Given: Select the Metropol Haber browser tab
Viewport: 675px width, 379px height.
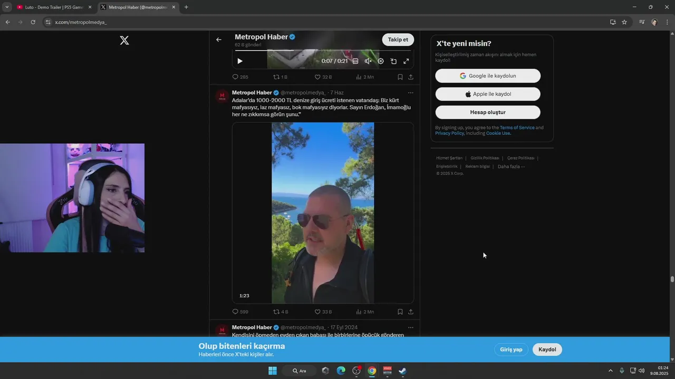Looking at the screenshot, I should pos(139,7).
